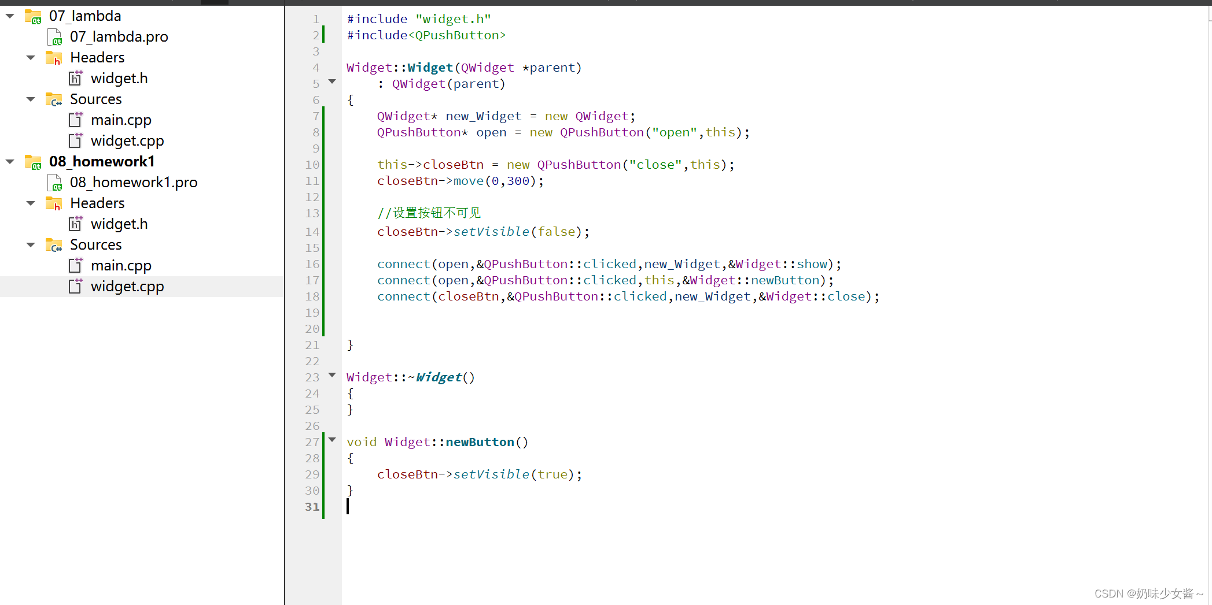
Task: Click setVisible(true) on line 29
Action: (x=514, y=474)
